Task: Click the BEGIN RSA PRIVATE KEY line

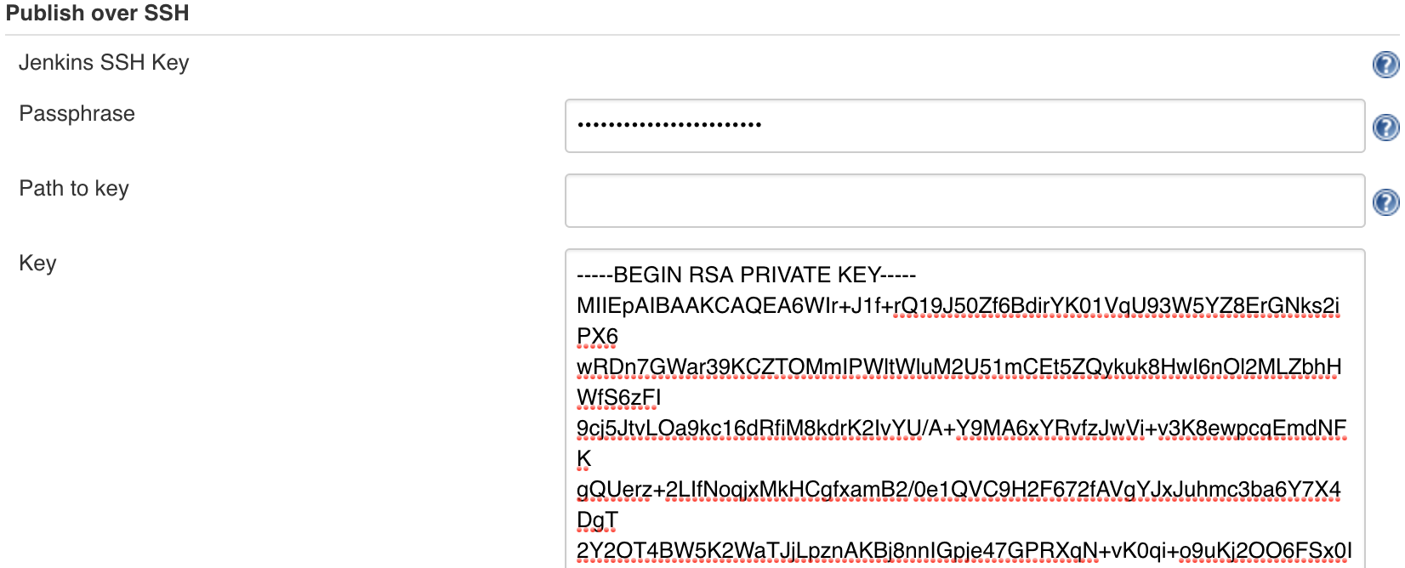Action: (746, 275)
